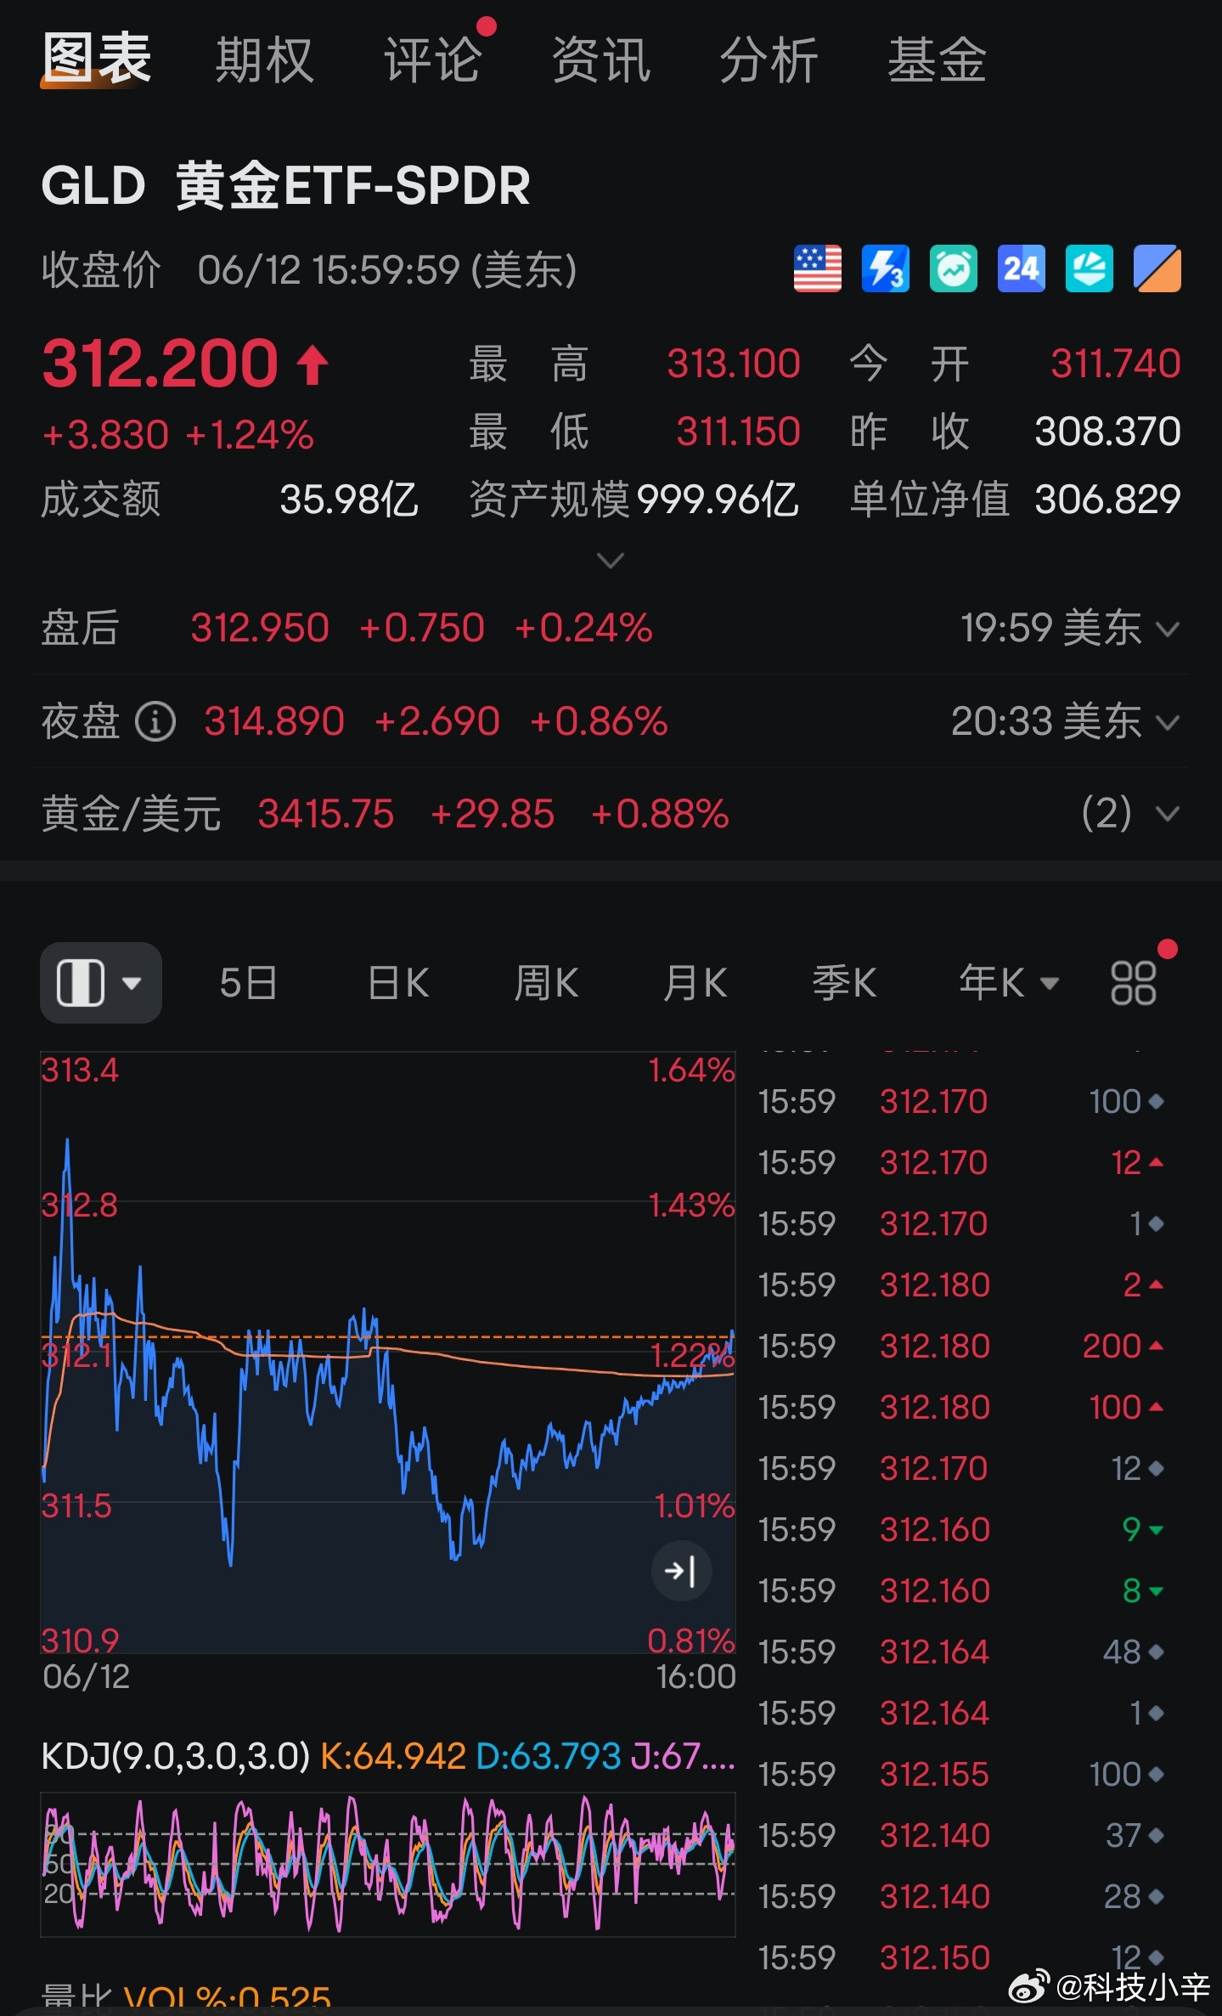1222x2016 pixels.
Task: Tap the jump-to-latest arrow on chart
Action: coord(681,1571)
